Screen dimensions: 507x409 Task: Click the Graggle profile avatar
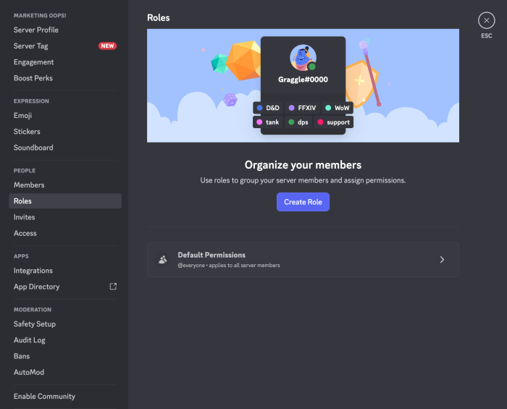click(303, 57)
